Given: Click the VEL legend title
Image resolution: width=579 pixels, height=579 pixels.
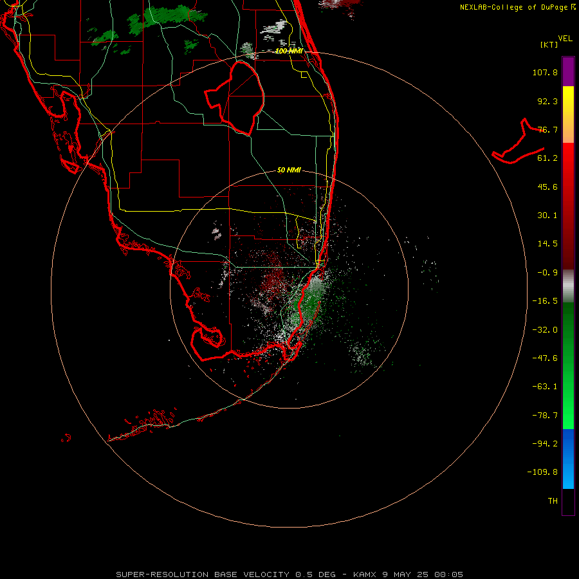Looking at the screenshot, I should click(x=565, y=39).
